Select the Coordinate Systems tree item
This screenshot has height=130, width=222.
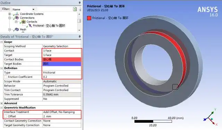point(32,14)
